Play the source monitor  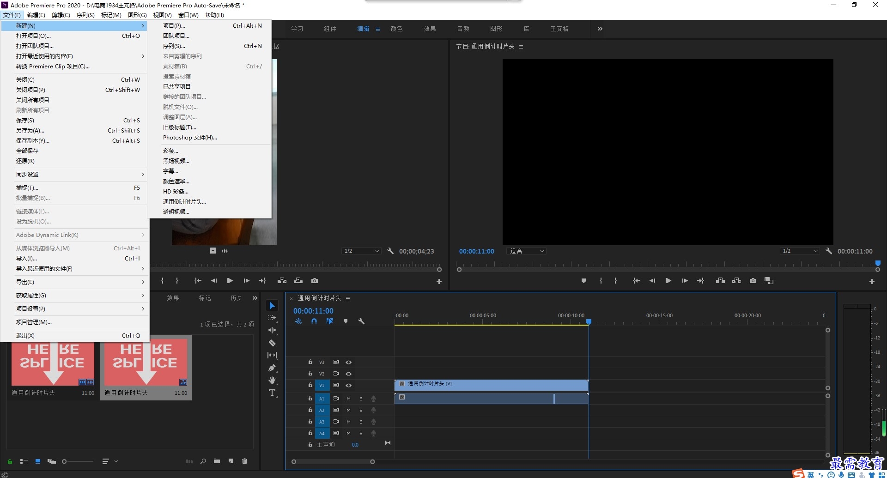pyautogui.click(x=230, y=281)
